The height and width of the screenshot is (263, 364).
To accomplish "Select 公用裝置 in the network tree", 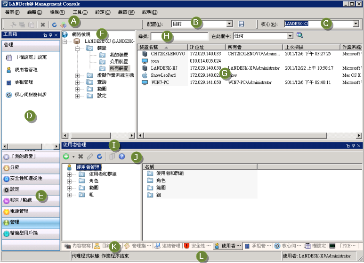I will point(119,62).
